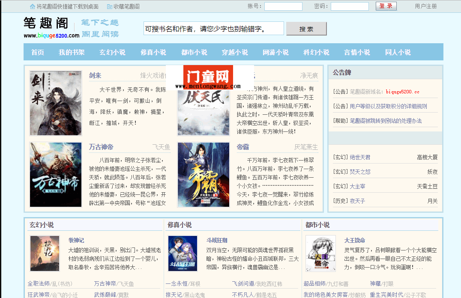This screenshot has width=461, height=298.
Task: Open the 重生完美时代 link
Action: click(386, 295)
